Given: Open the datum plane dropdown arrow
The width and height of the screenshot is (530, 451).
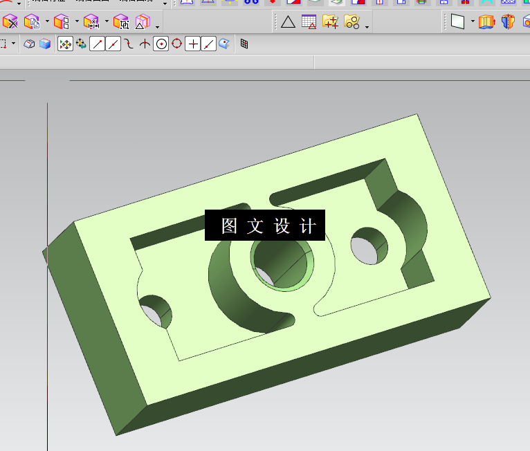Looking at the screenshot, I should (x=473, y=21).
